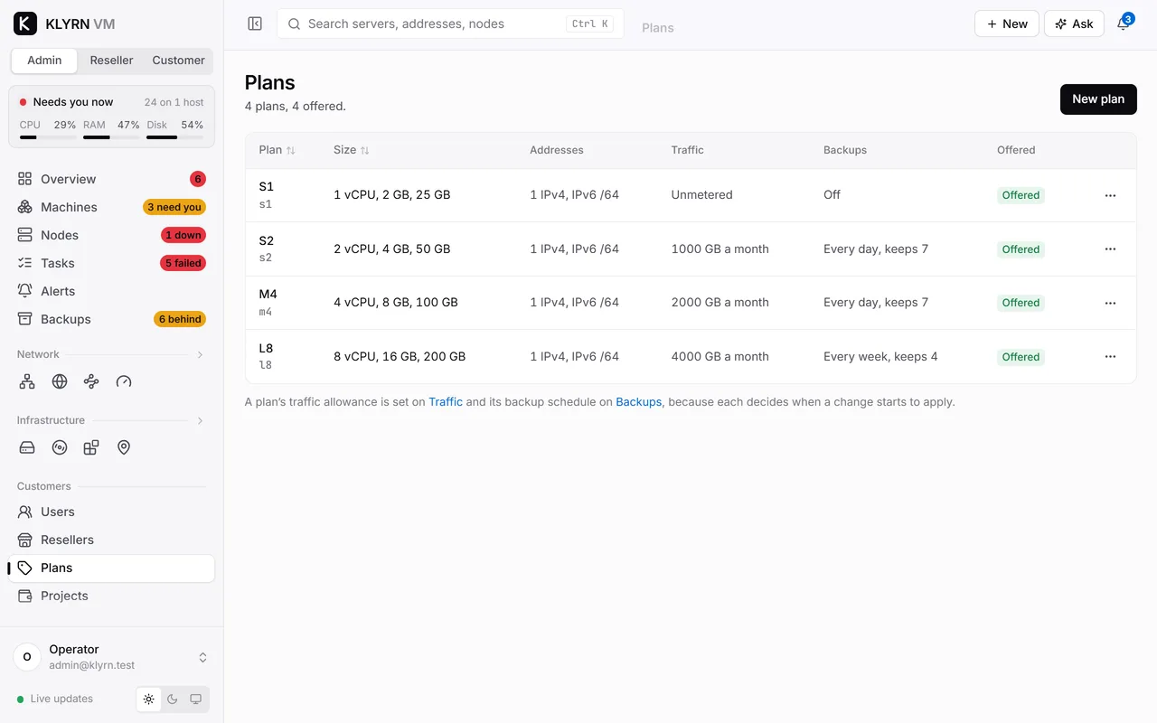
Task: Open actions menu for the L8 plan
Action: coord(1110,357)
